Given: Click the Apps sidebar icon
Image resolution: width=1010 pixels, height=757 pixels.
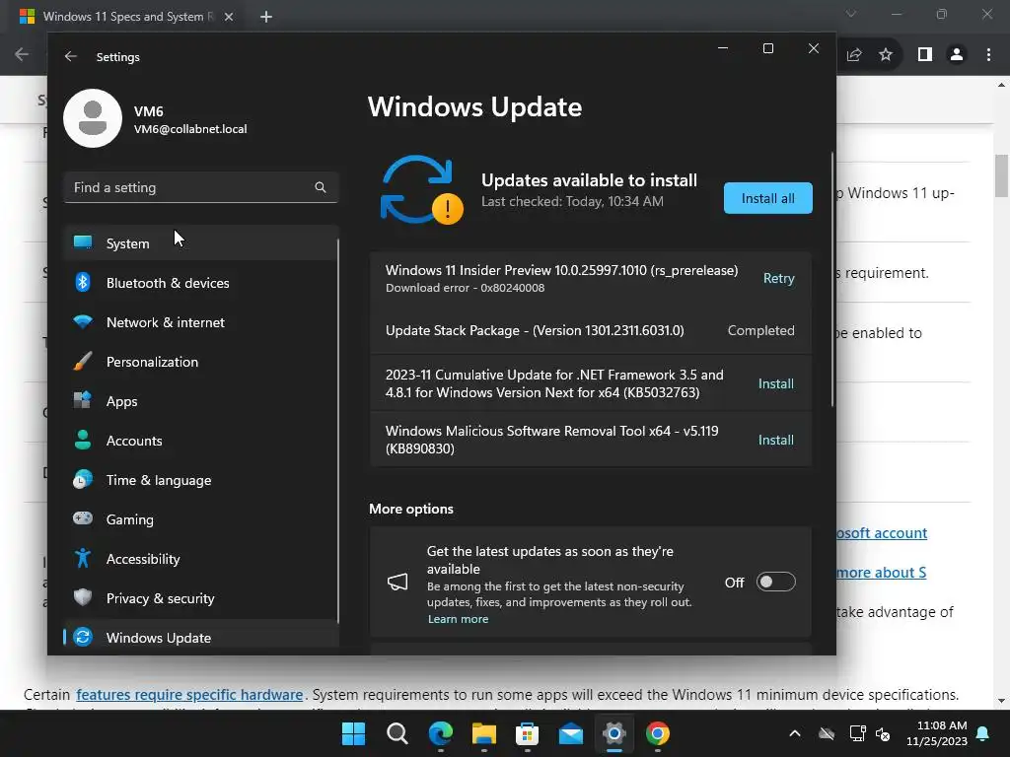Looking at the screenshot, I should coord(83,400).
